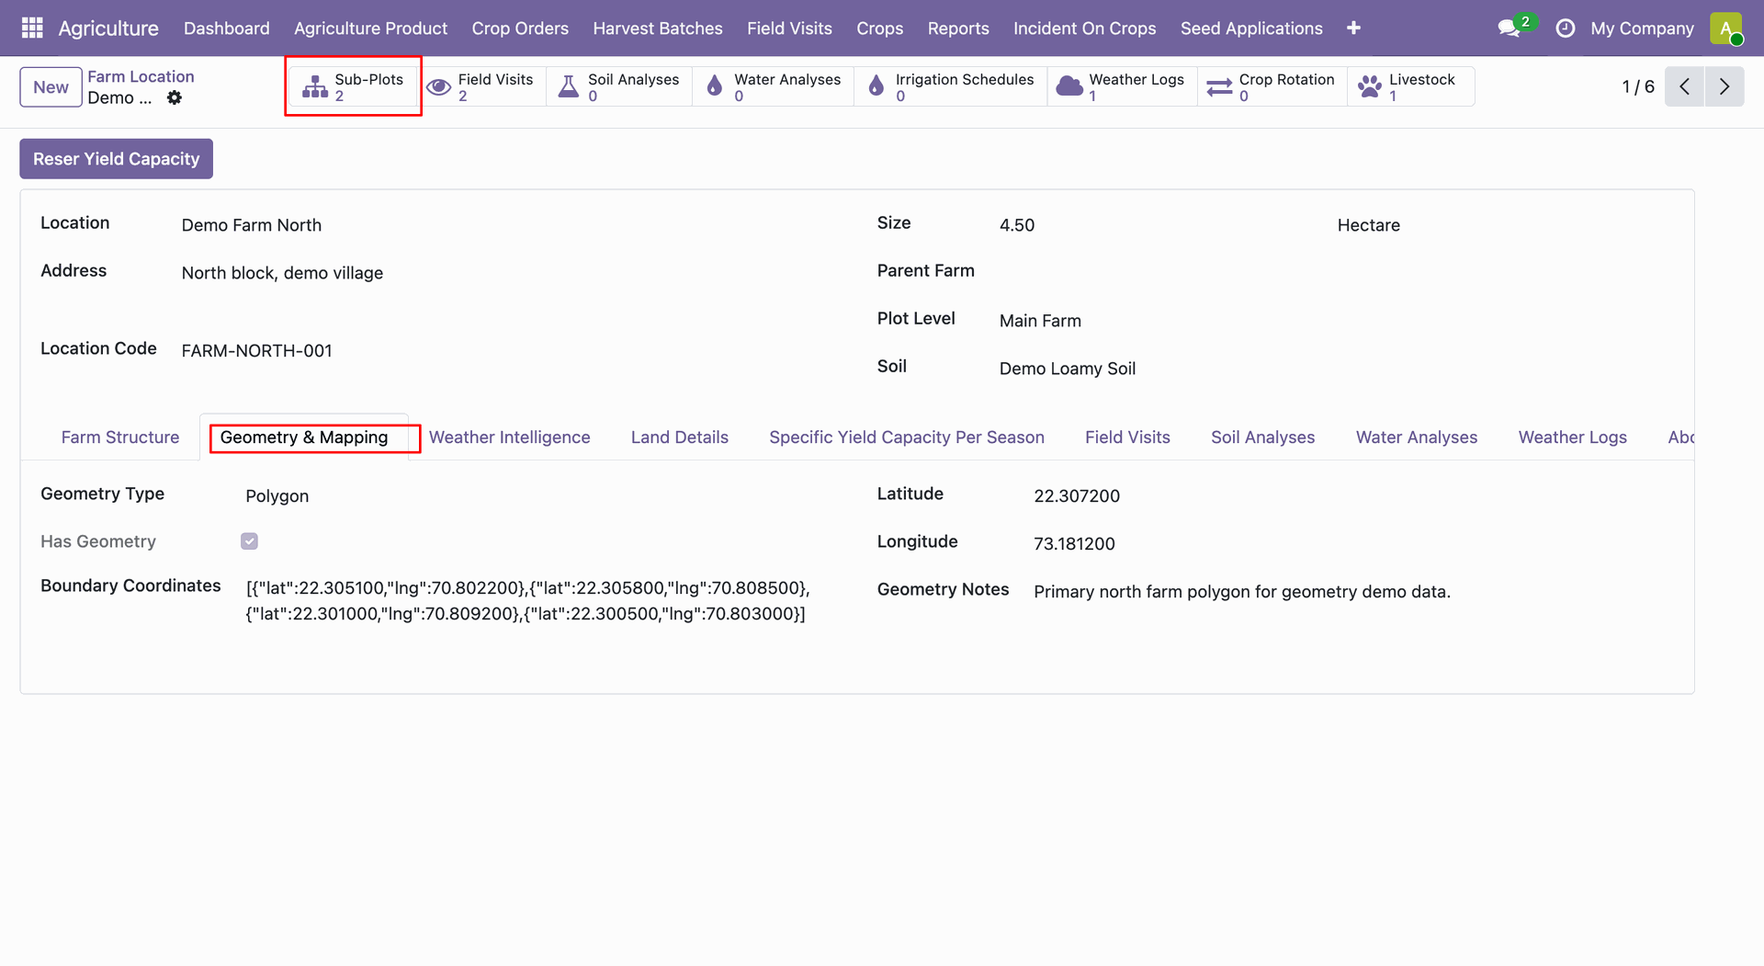This screenshot has height=966, width=1764.
Task: Open My Company switcher
Action: [1642, 28]
